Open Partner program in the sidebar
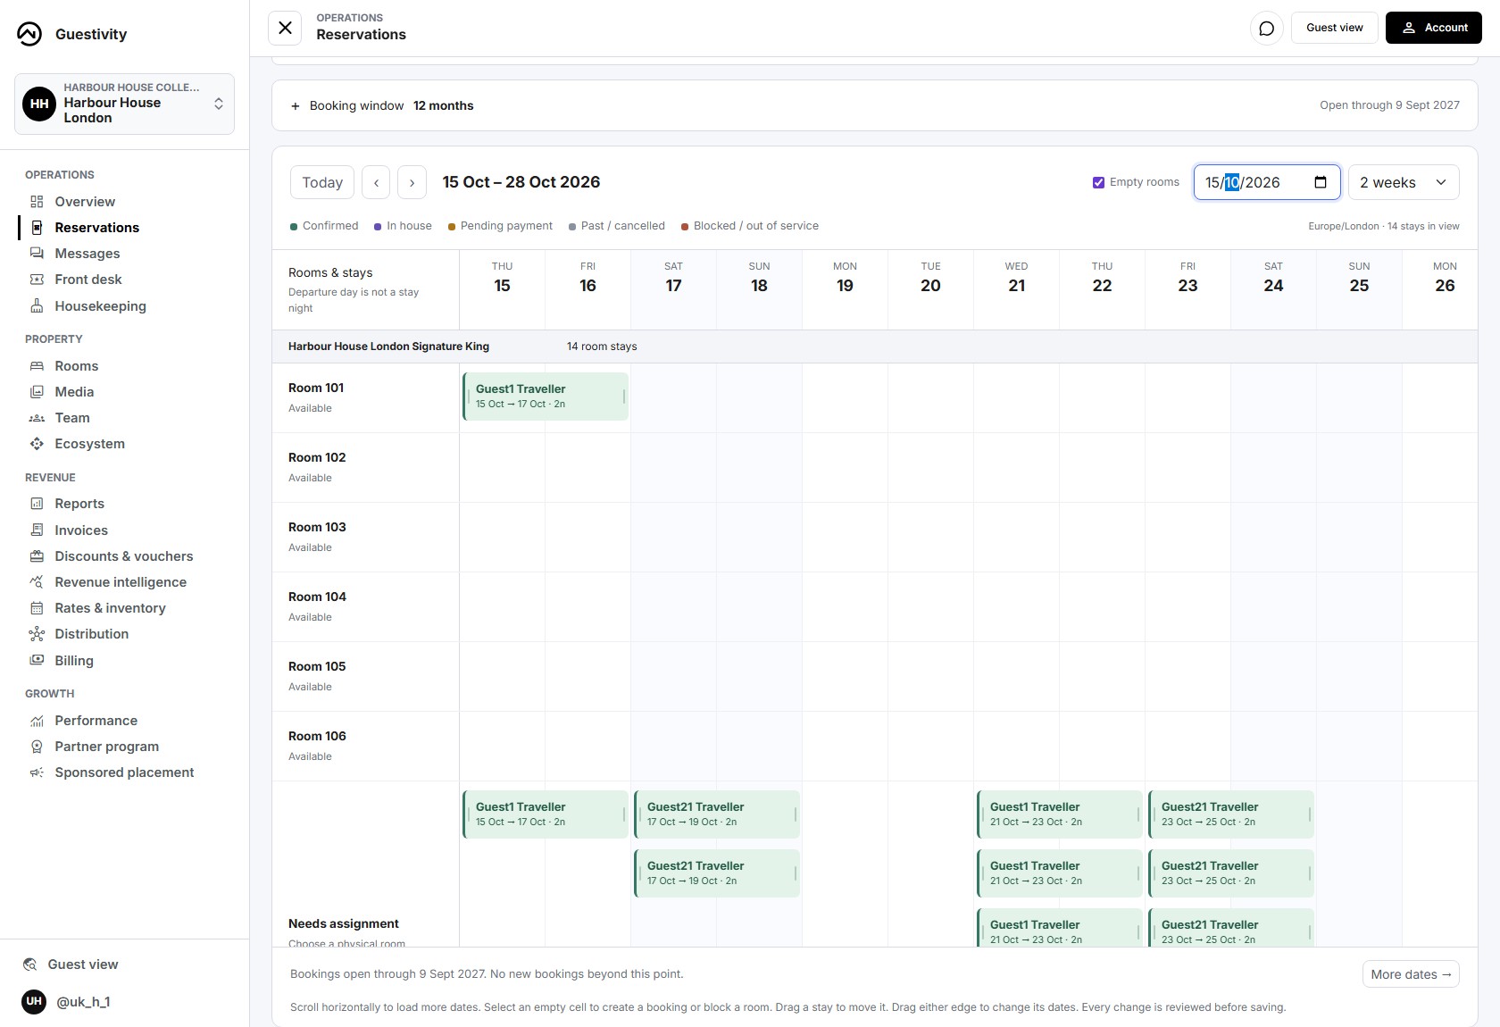1500x1027 pixels. [x=106, y=747]
